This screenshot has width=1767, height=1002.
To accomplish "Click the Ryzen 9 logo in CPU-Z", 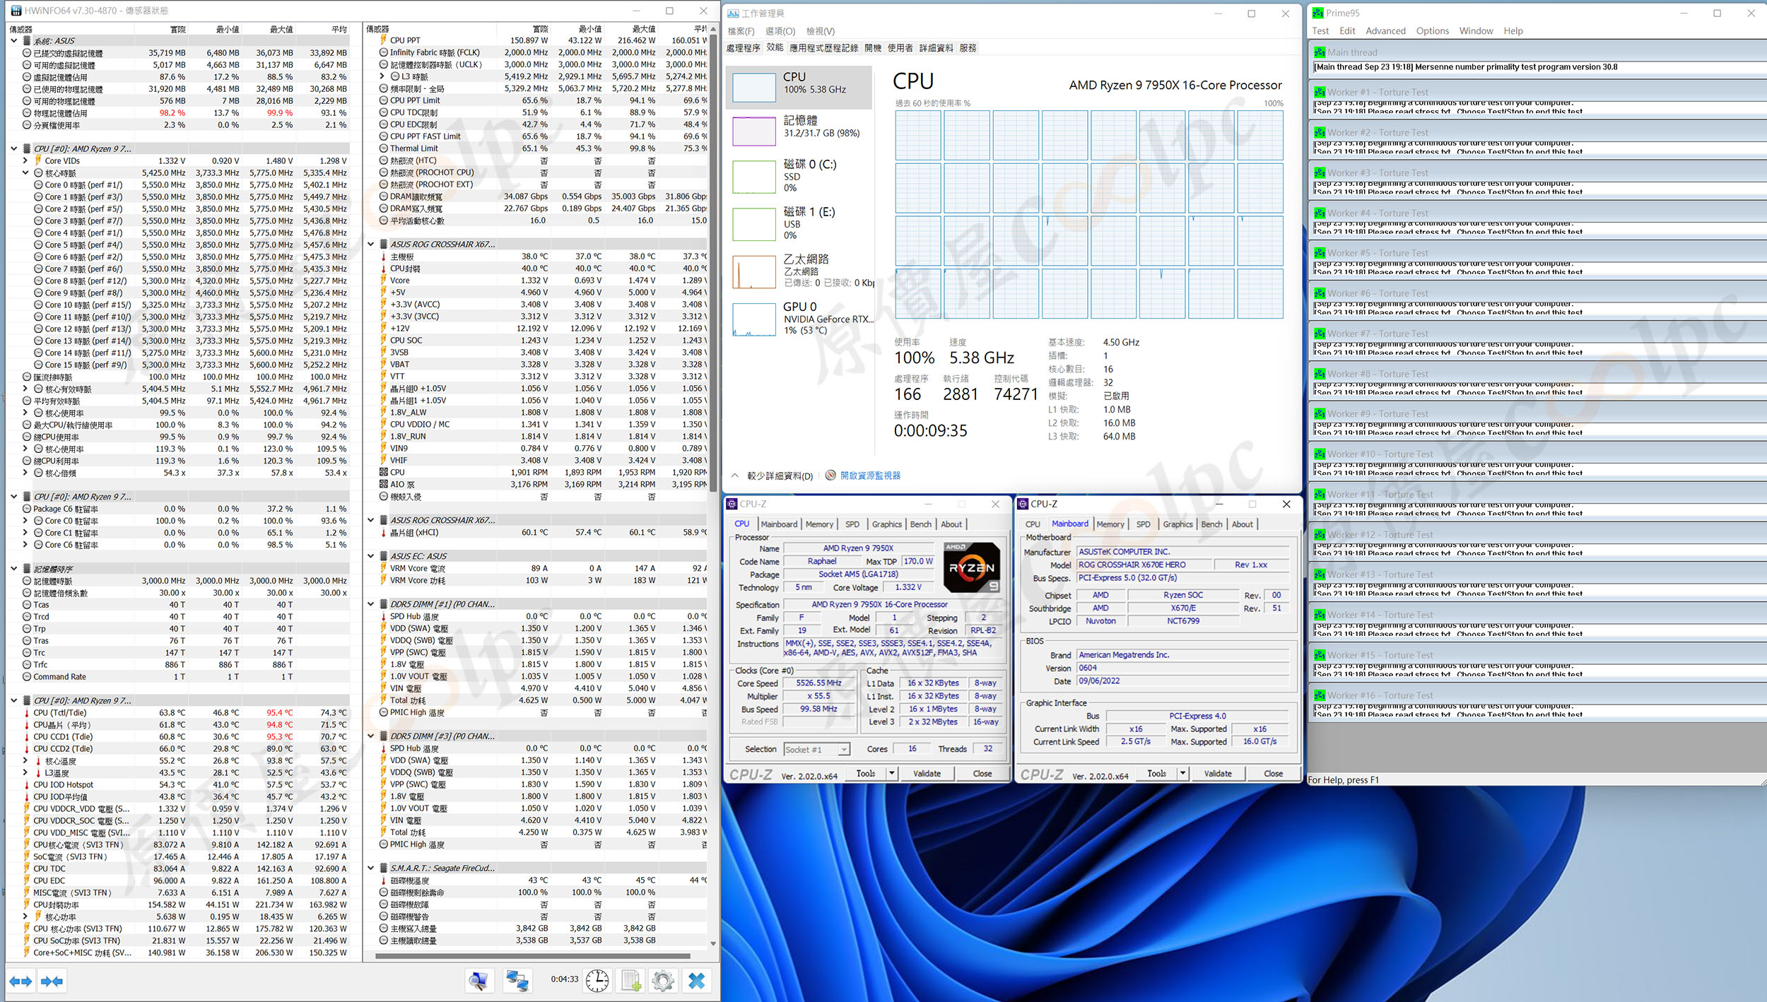I will [x=971, y=567].
